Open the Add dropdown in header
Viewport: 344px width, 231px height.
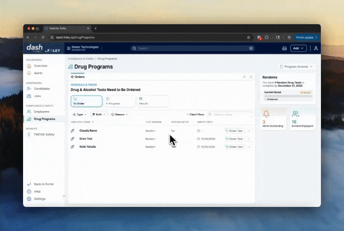tap(298, 49)
